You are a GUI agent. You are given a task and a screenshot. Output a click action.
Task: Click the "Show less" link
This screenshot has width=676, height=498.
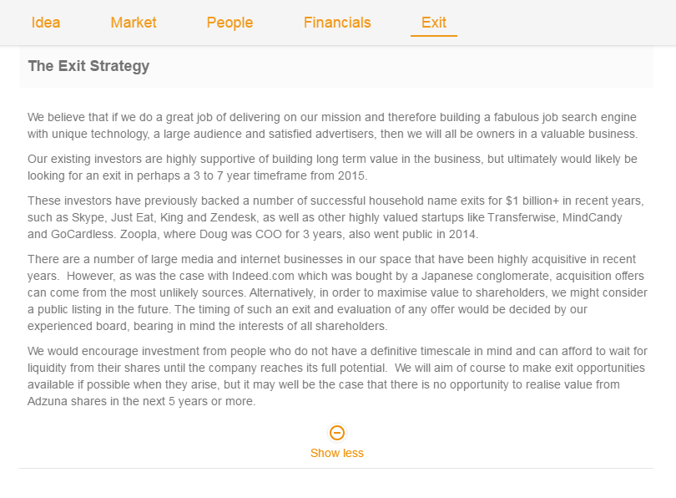pyautogui.click(x=337, y=453)
